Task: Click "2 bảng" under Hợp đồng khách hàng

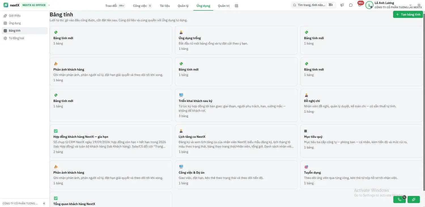Action: 58,152
